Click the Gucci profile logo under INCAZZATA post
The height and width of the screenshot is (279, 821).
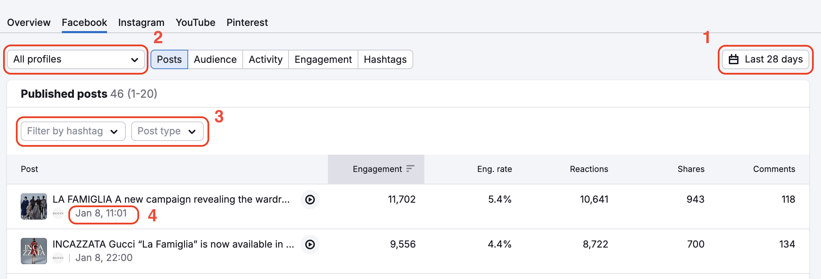tap(58, 258)
